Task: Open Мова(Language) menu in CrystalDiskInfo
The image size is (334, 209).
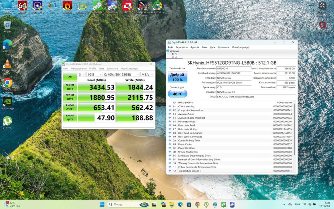Action: click(x=240, y=47)
